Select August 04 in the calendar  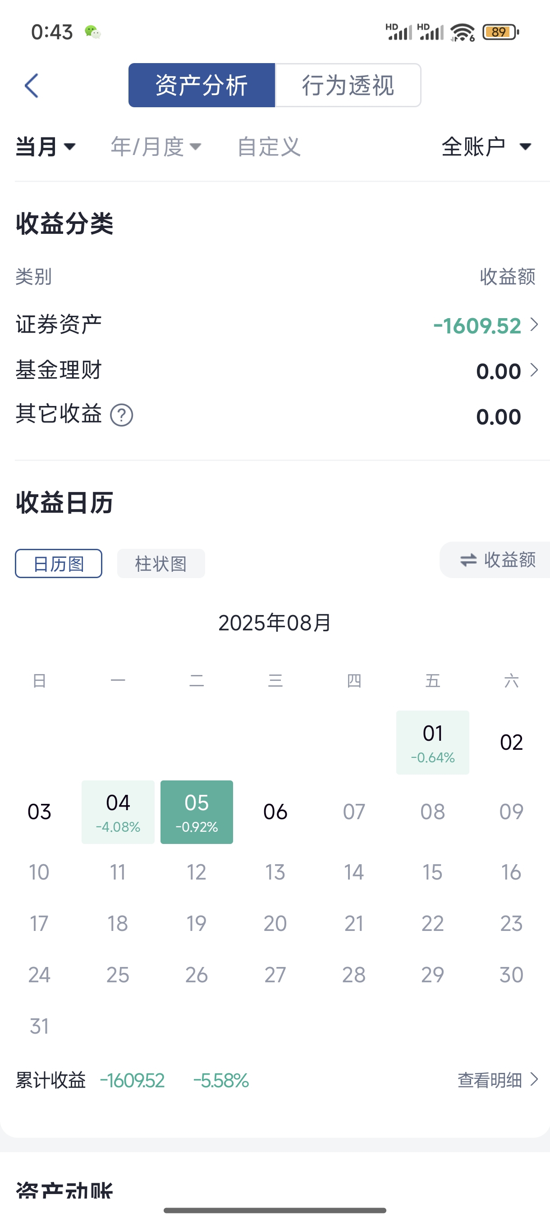click(118, 812)
